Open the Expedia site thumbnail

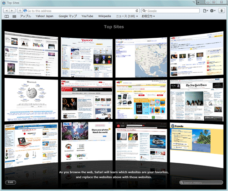tap(197, 145)
